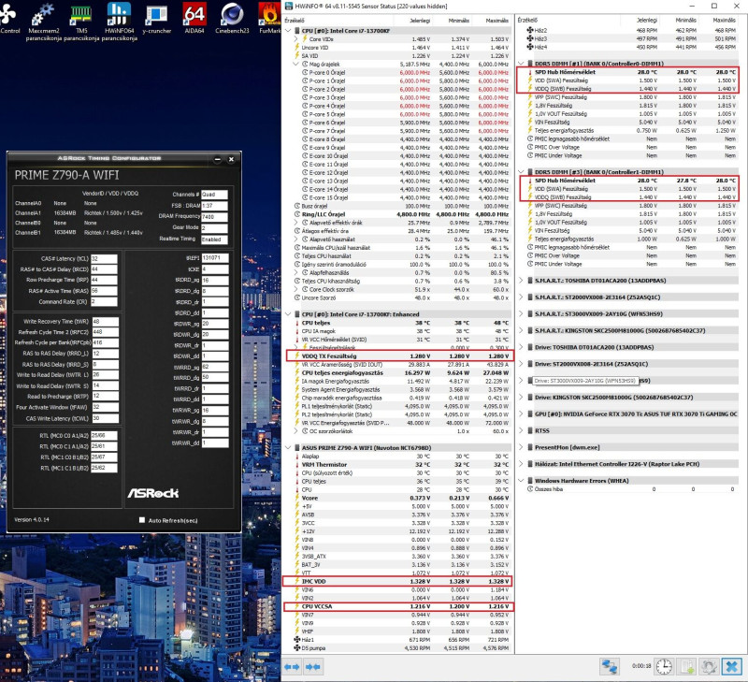Click the HWiNFO reset clock icon

click(x=662, y=665)
